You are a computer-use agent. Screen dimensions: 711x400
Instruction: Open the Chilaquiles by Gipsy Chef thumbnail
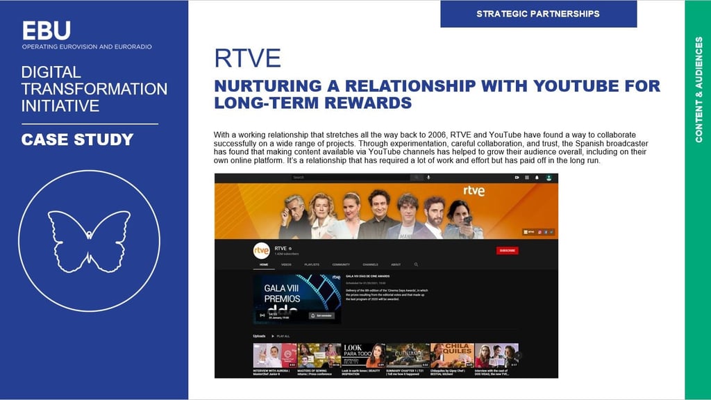pos(452,355)
